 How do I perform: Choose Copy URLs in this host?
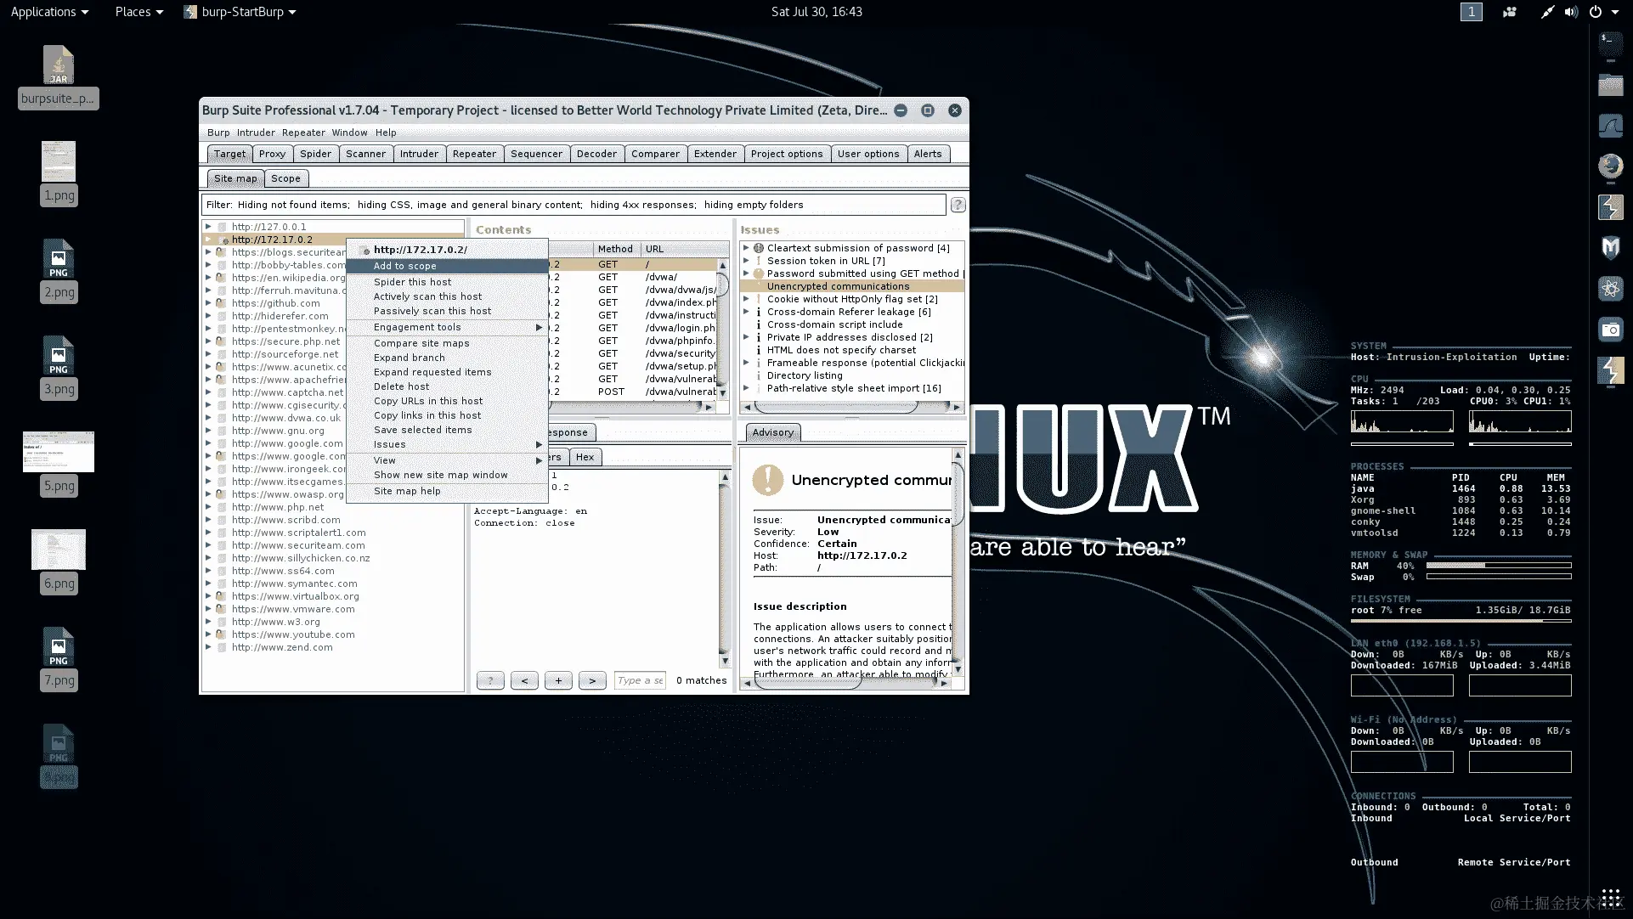pyautogui.click(x=447, y=401)
